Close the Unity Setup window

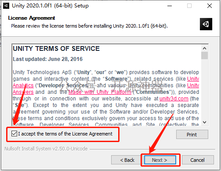click(x=210, y=6)
